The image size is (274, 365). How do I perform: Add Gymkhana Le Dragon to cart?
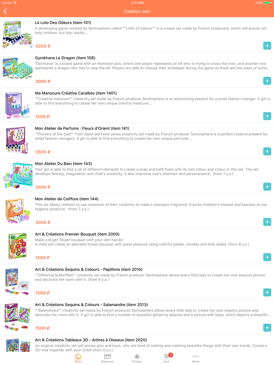pyautogui.click(x=267, y=81)
